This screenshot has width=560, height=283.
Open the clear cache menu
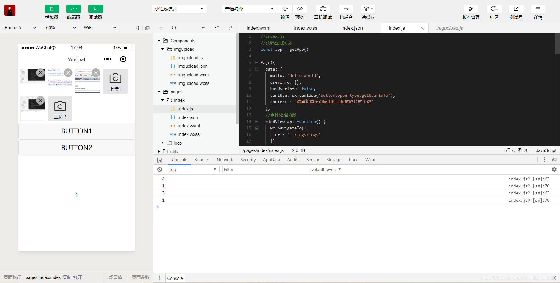[368, 9]
